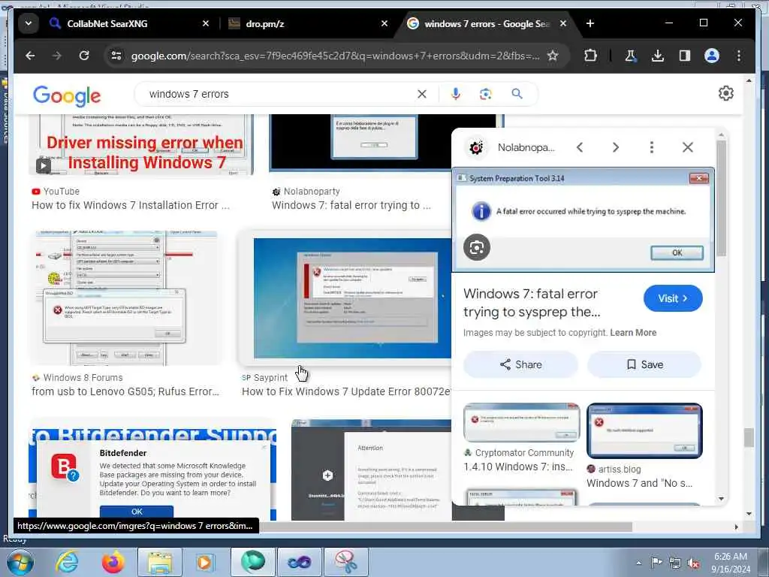Open the volume tray icon
769x577 pixels.
[x=693, y=563]
